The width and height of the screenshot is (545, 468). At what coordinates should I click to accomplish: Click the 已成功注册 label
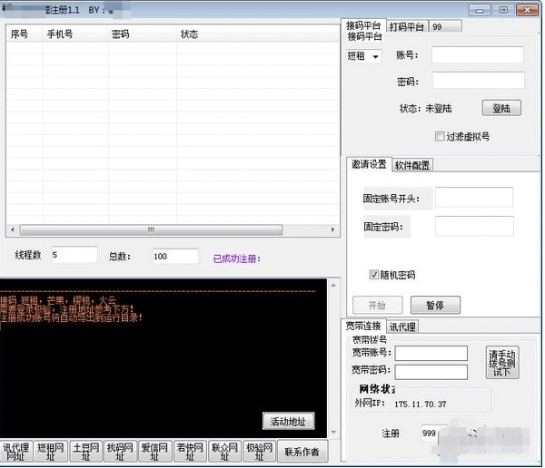236,258
